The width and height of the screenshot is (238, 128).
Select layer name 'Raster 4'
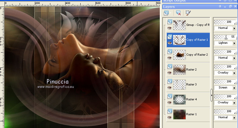192,99
